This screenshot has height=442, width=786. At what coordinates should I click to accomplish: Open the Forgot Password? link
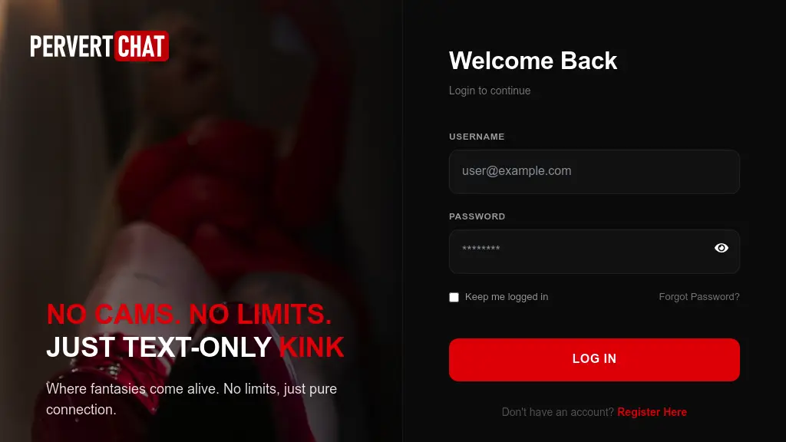(x=699, y=297)
